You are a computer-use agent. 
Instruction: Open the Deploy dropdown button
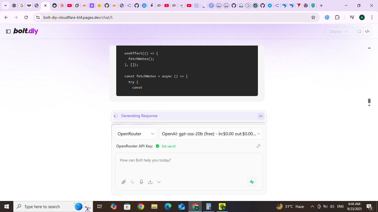[x=339, y=31]
